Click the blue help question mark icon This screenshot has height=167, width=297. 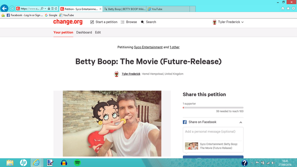pos(245,163)
